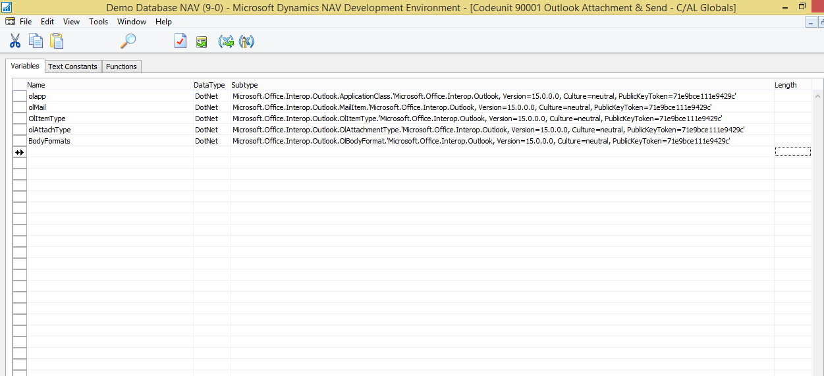Switch to the Text Constants tab
This screenshot has height=376, width=824.
[x=72, y=67]
